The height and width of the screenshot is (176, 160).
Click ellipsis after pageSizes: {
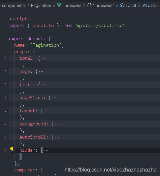point(54,98)
